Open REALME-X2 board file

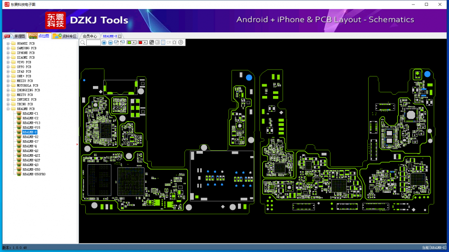[x=30, y=137]
